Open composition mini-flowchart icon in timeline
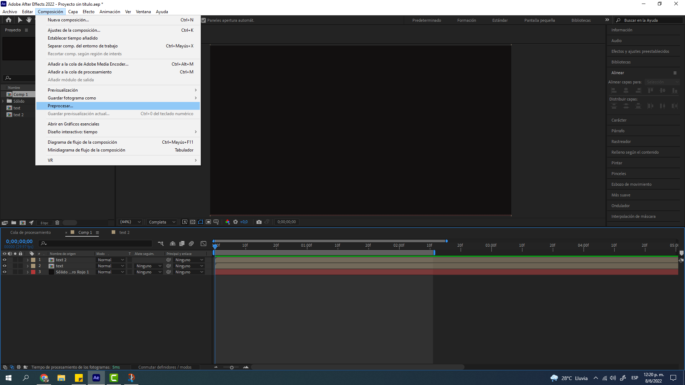The height and width of the screenshot is (385, 685). 161,243
